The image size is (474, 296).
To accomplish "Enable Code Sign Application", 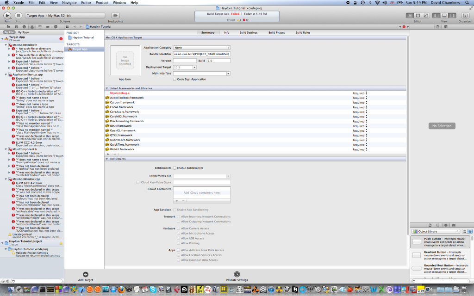I will (x=175, y=80).
